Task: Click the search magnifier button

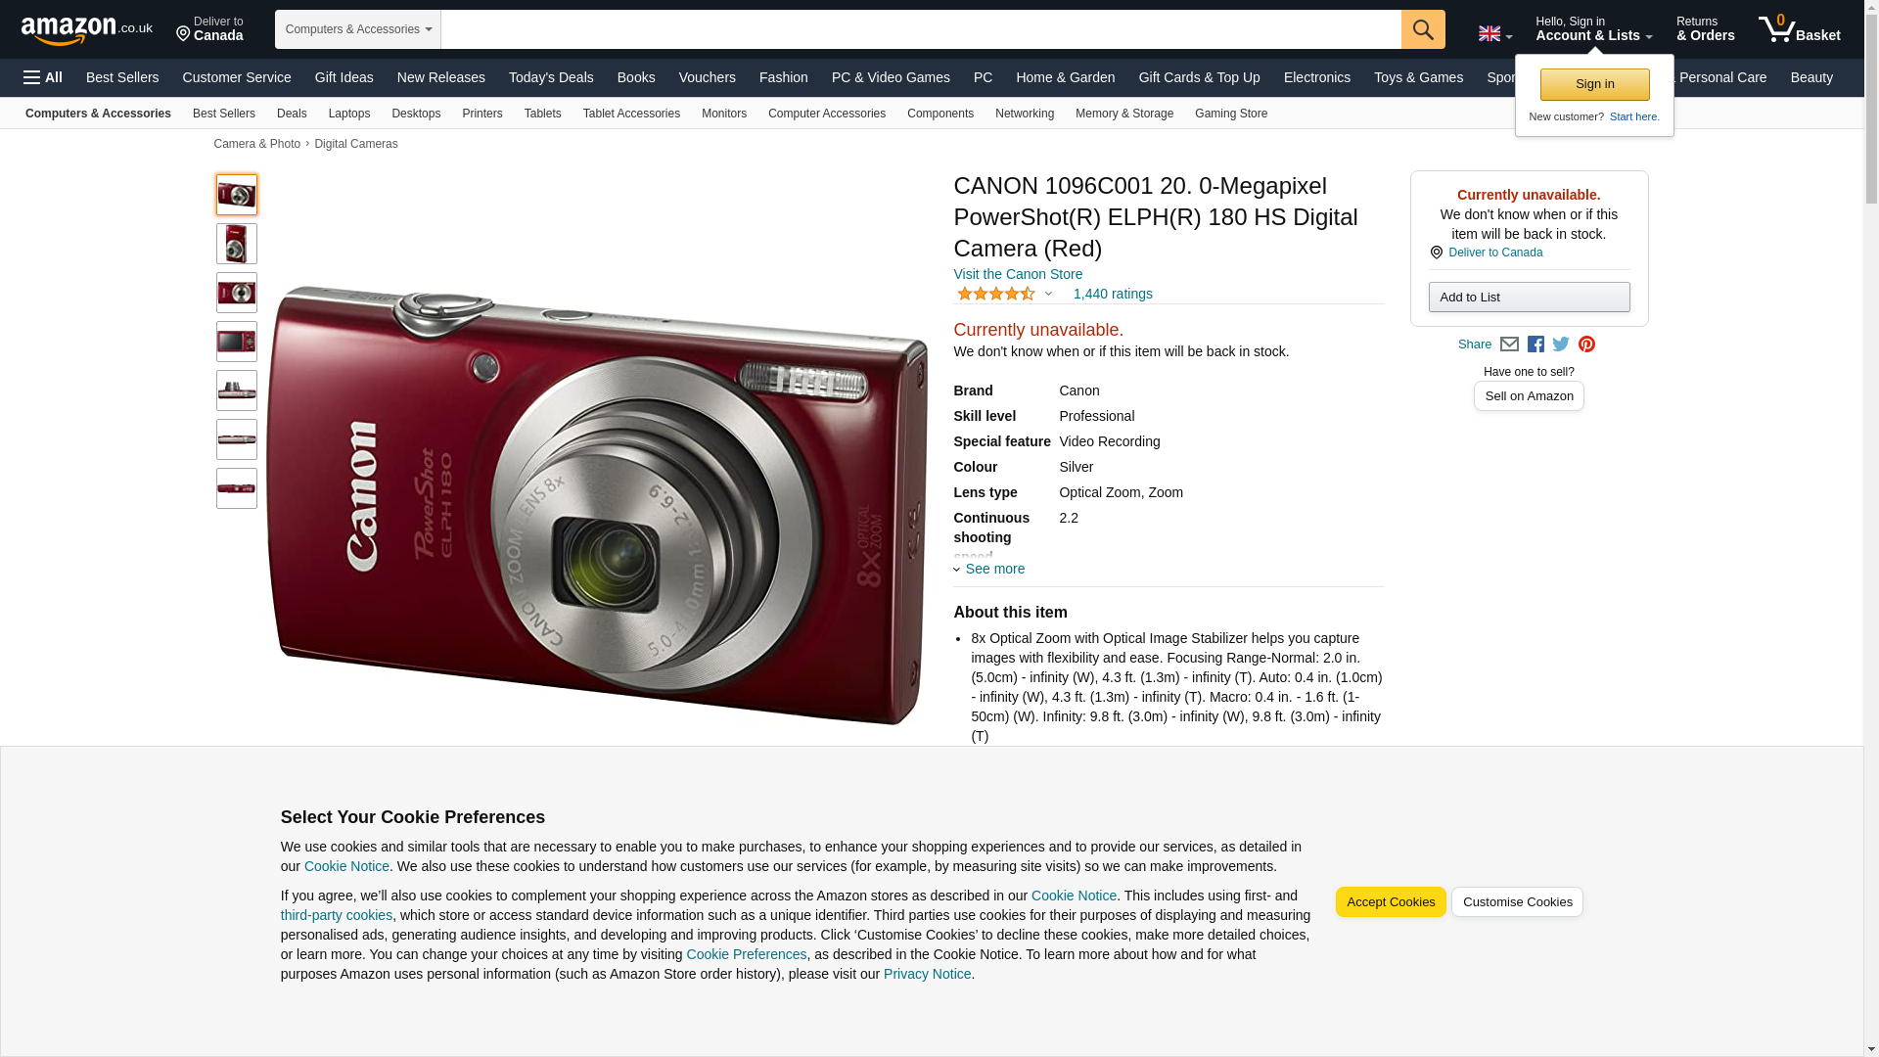Action: [x=1423, y=29]
